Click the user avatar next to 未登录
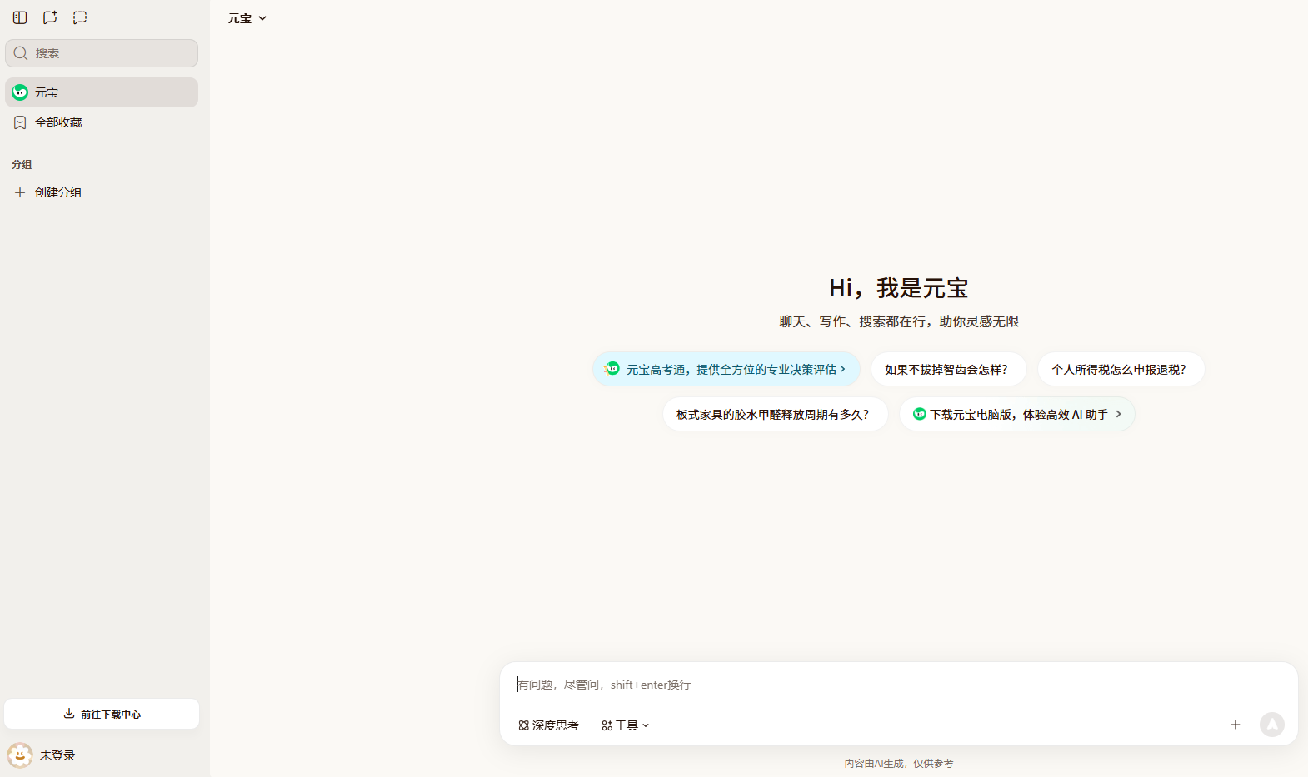The width and height of the screenshot is (1308, 777). [x=20, y=755]
